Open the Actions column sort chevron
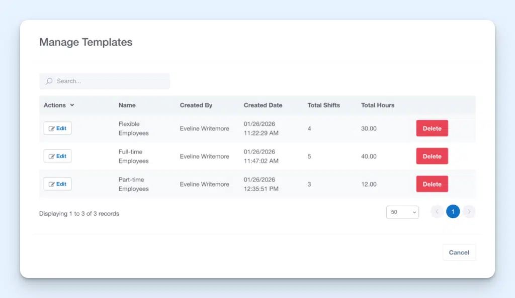The width and height of the screenshot is (515, 298). point(72,105)
